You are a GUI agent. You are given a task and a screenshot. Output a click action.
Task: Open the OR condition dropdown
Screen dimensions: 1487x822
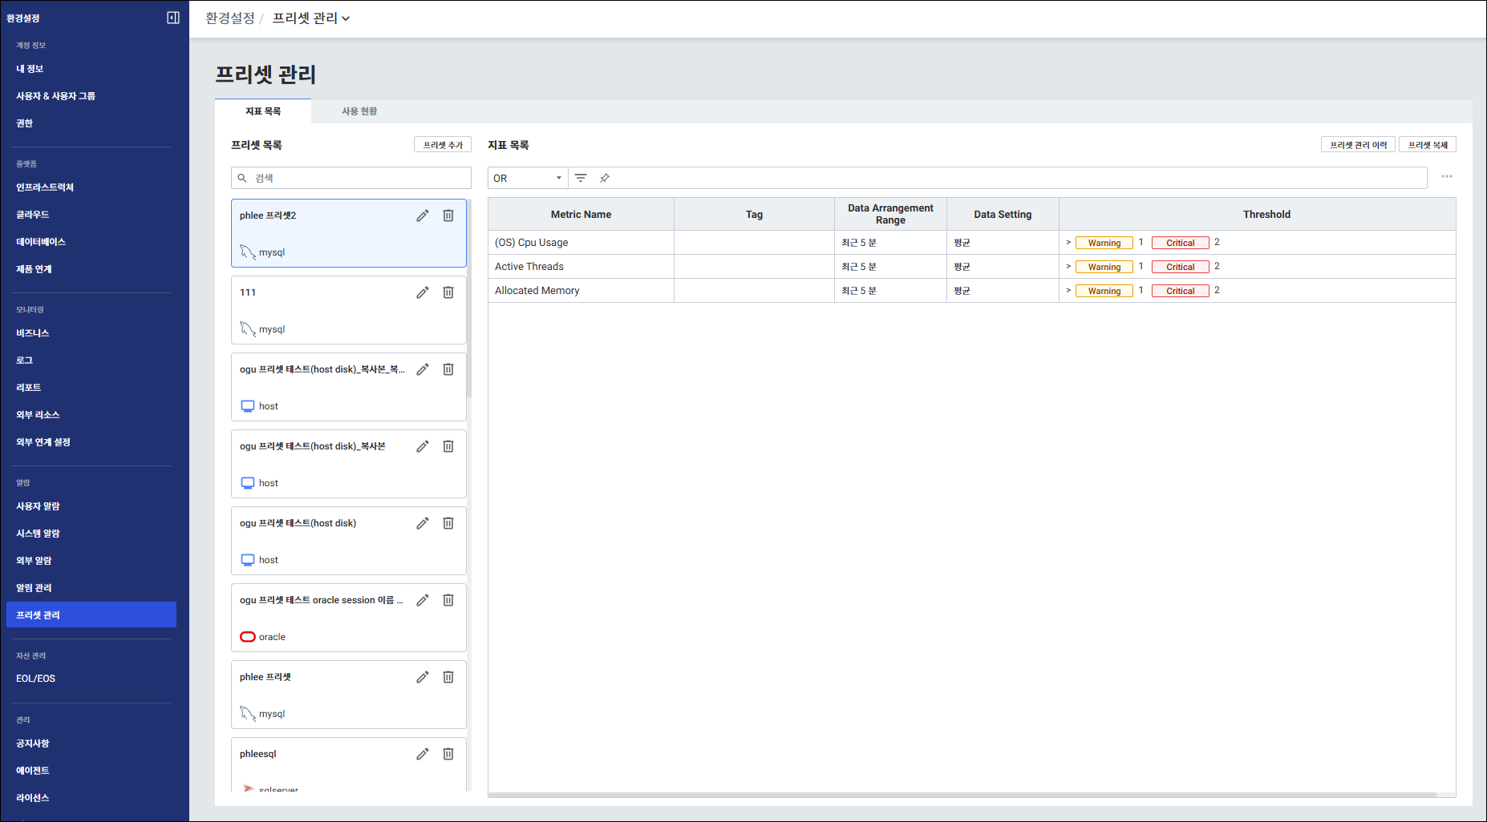(x=527, y=178)
